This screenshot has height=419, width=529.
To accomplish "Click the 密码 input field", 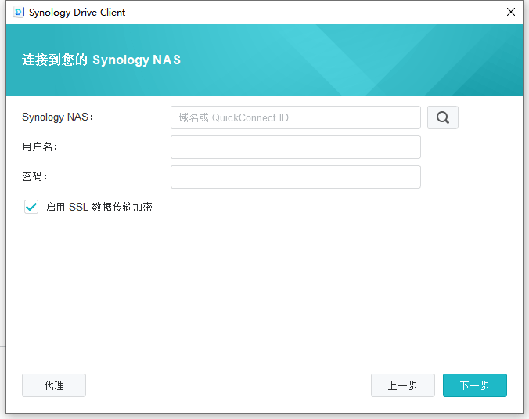I will point(296,177).
